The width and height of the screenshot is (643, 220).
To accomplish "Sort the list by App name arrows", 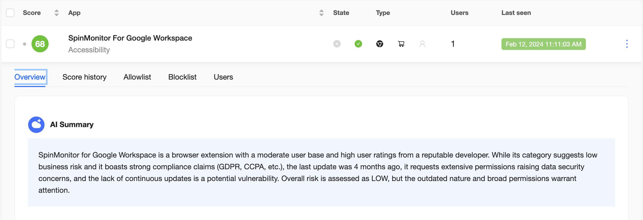I will [x=321, y=13].
